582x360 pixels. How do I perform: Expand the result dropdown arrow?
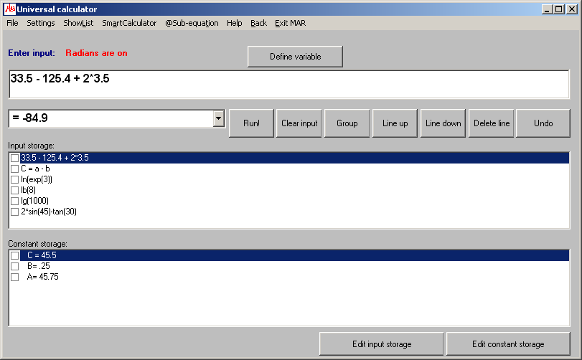219,118
